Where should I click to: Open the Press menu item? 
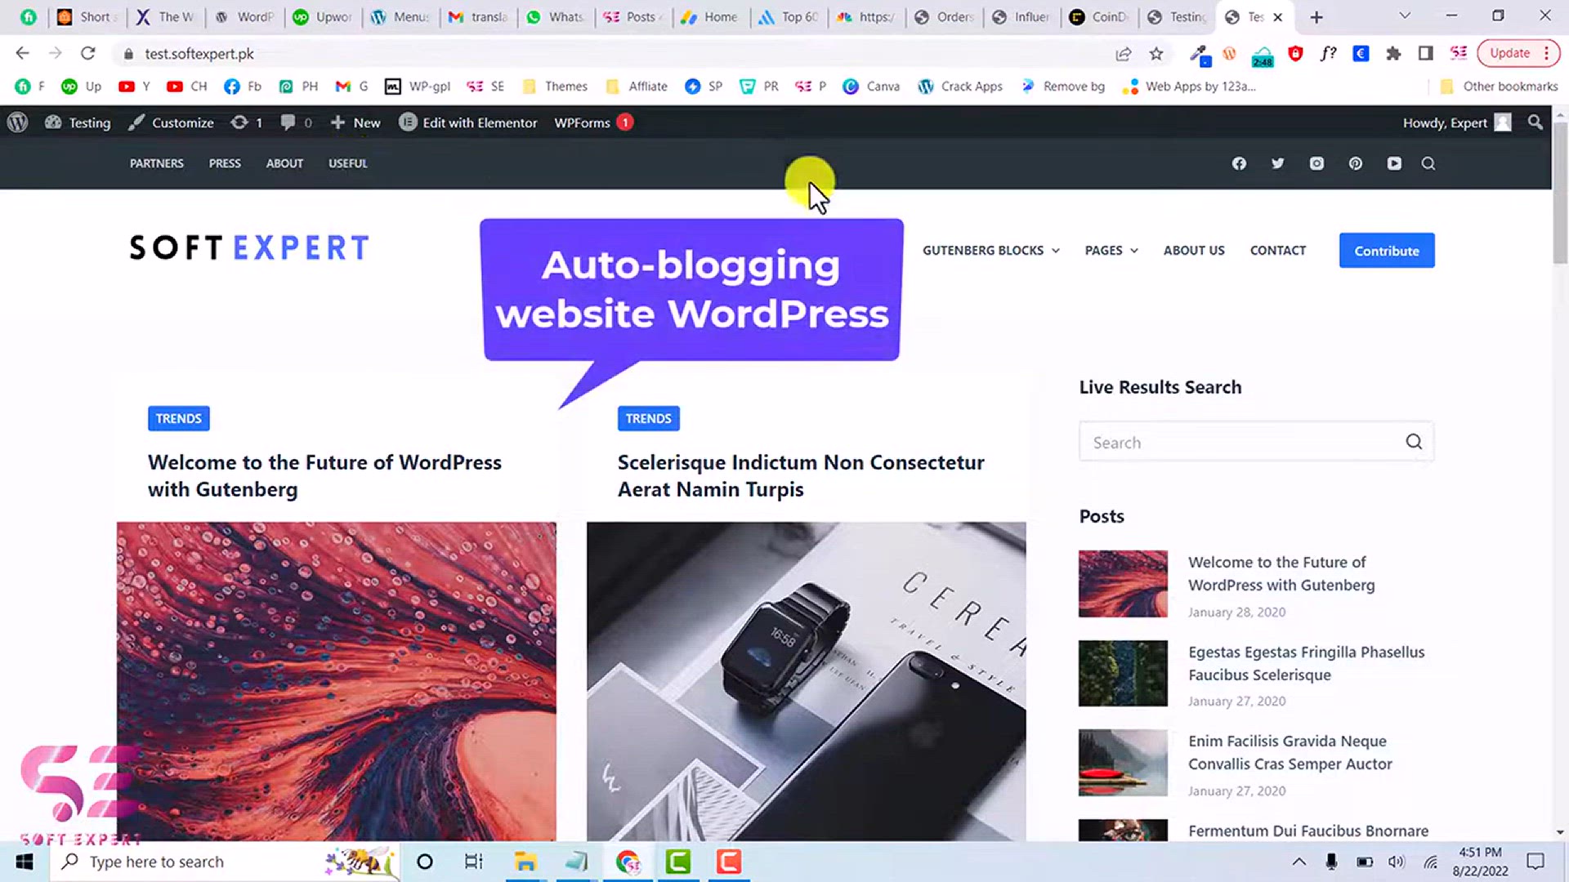(225, 163)
